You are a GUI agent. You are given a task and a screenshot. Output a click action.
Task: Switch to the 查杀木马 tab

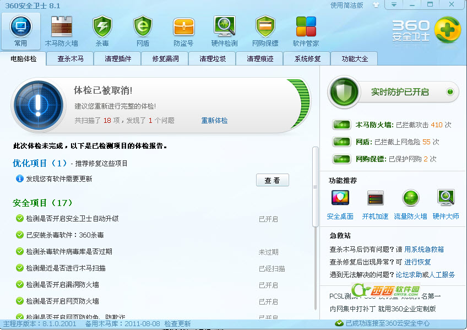click(70, 59)
